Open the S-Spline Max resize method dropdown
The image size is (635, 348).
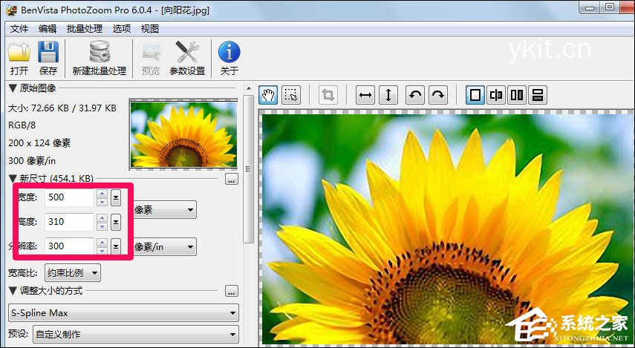click(123, 313)
